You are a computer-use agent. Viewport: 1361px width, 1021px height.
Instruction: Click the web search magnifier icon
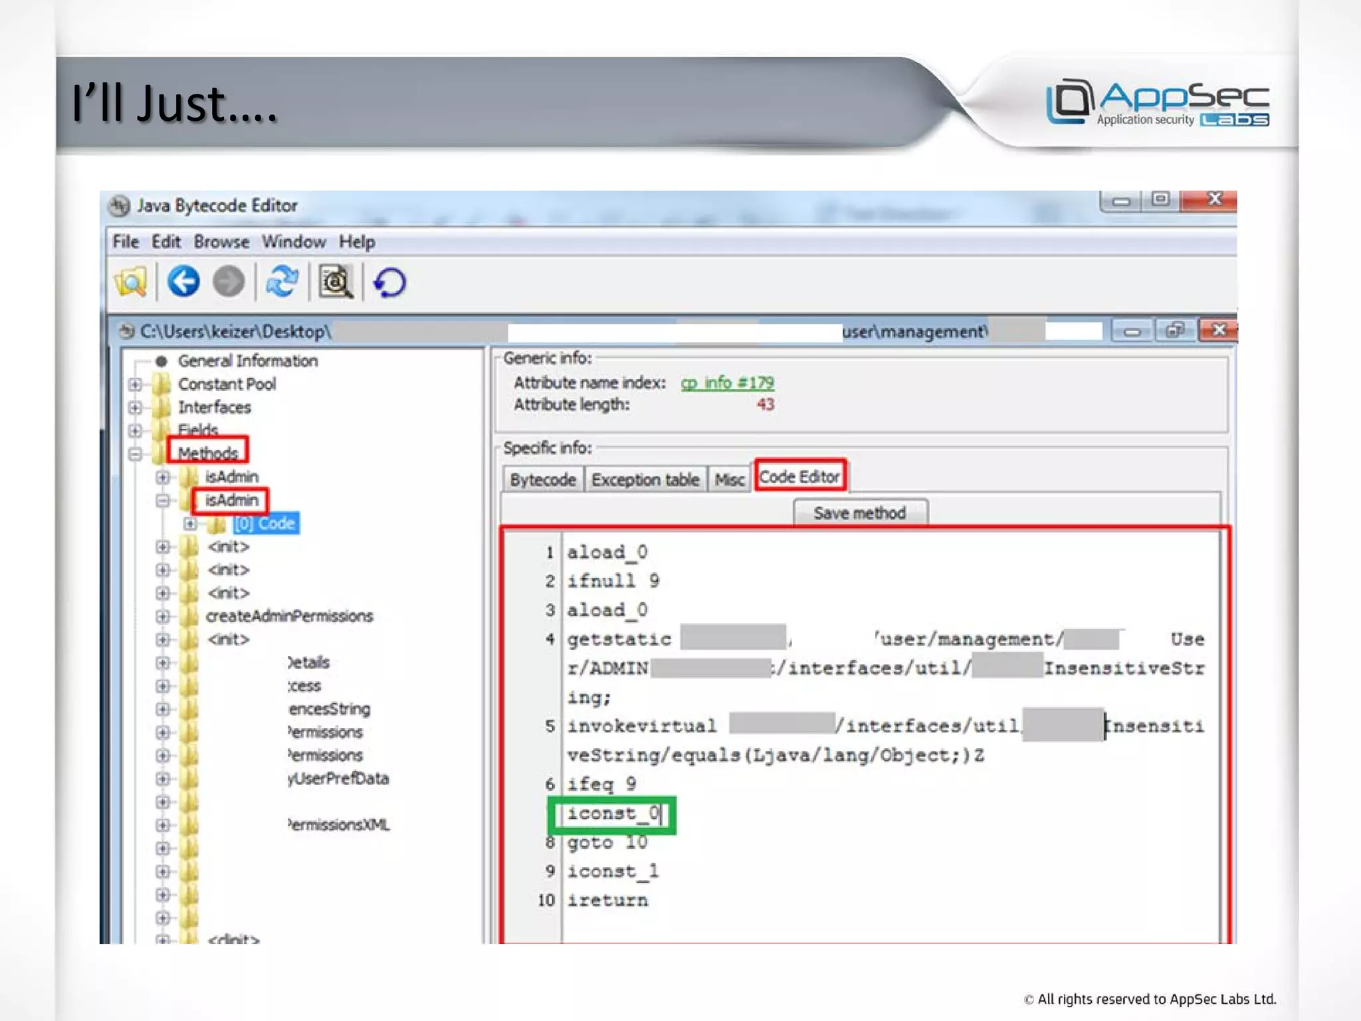336,282
